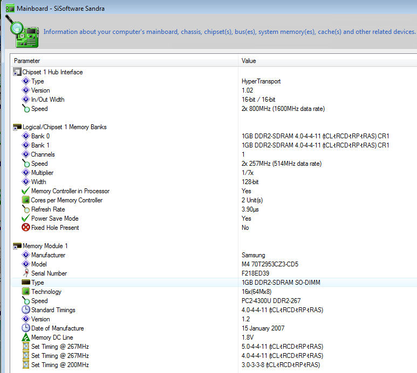Click the voltage icon beside Memory DC Line
Image resolution: width=417 pixels, height=373 pixels.
25,337
